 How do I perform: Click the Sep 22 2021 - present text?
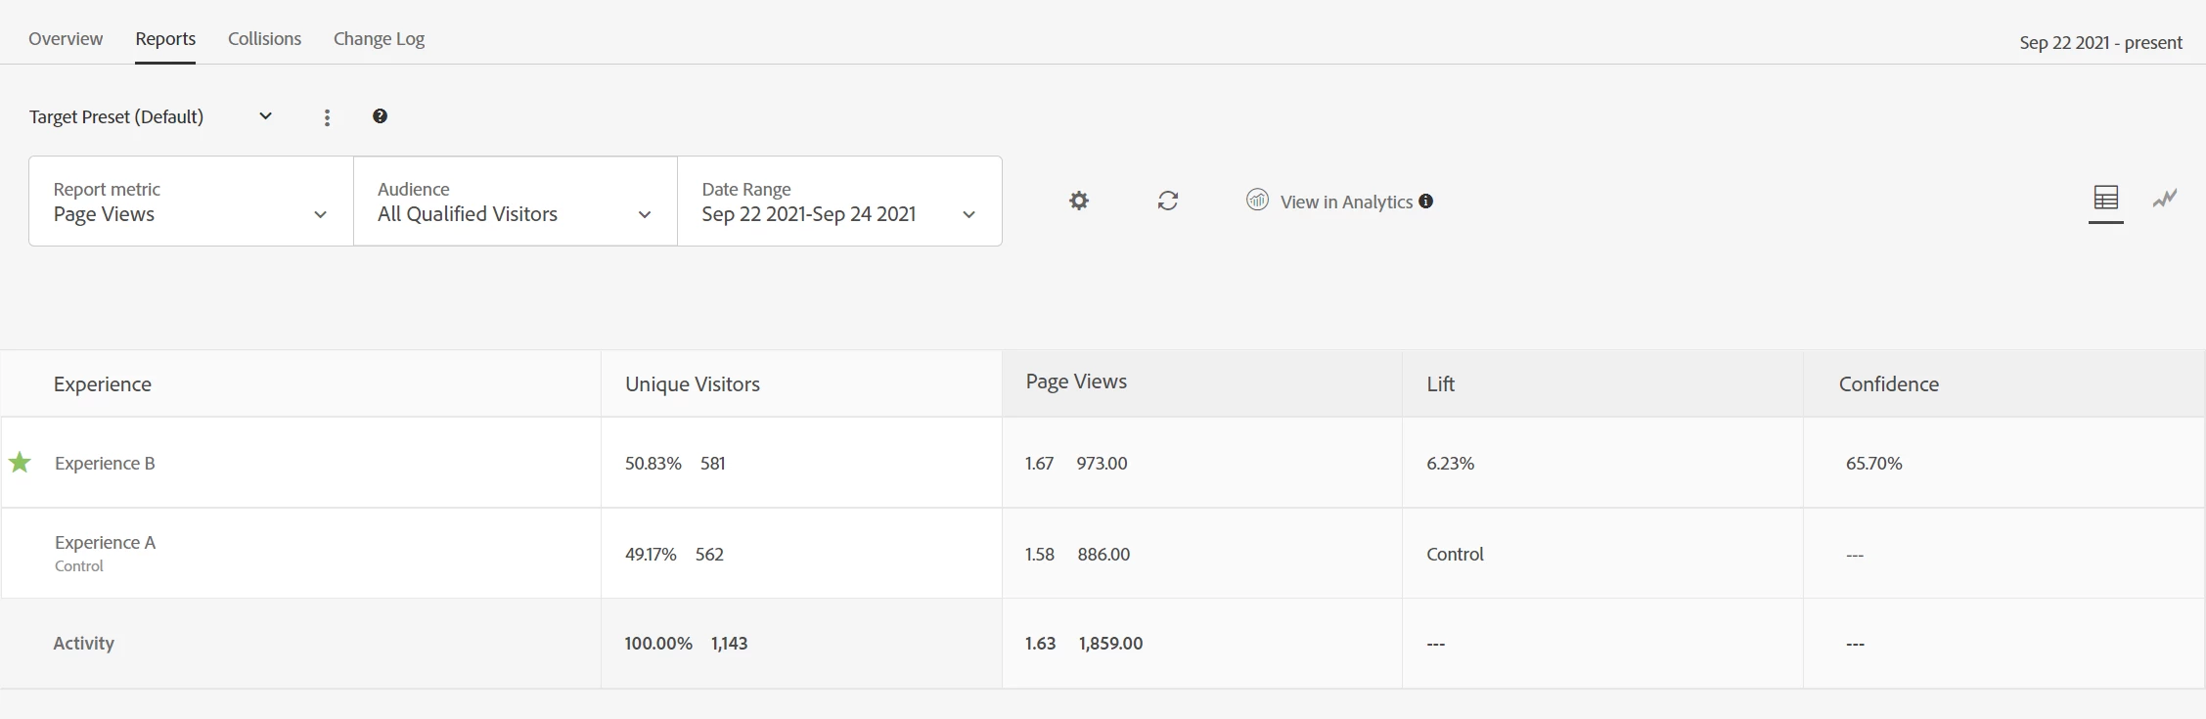(2100, 42)
